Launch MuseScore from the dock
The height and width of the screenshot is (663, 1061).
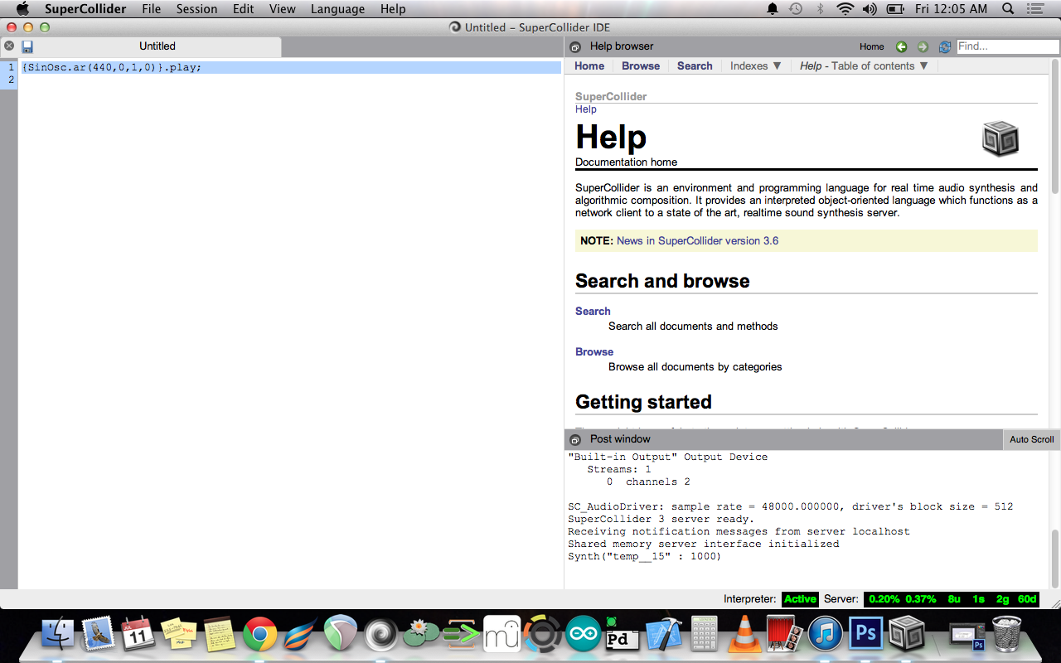coord(502,634)
